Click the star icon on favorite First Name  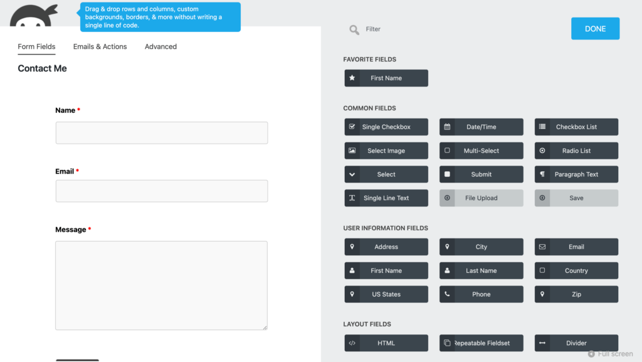(x=352, y=78)
